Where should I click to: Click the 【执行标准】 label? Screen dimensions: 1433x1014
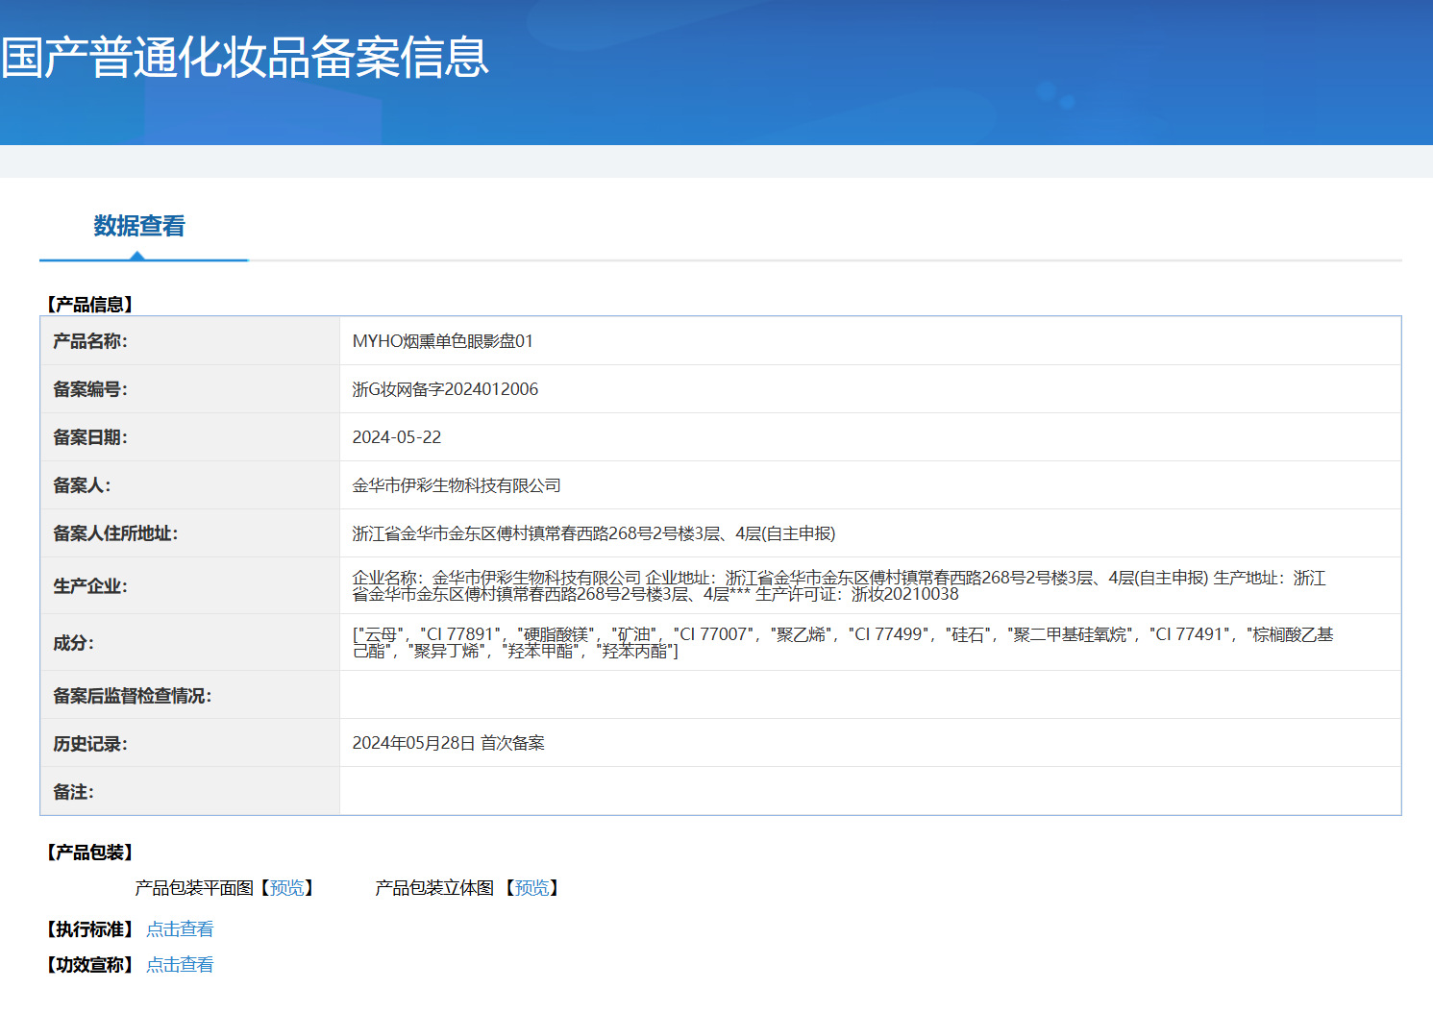pyautogui.click(x=89, y=929)
